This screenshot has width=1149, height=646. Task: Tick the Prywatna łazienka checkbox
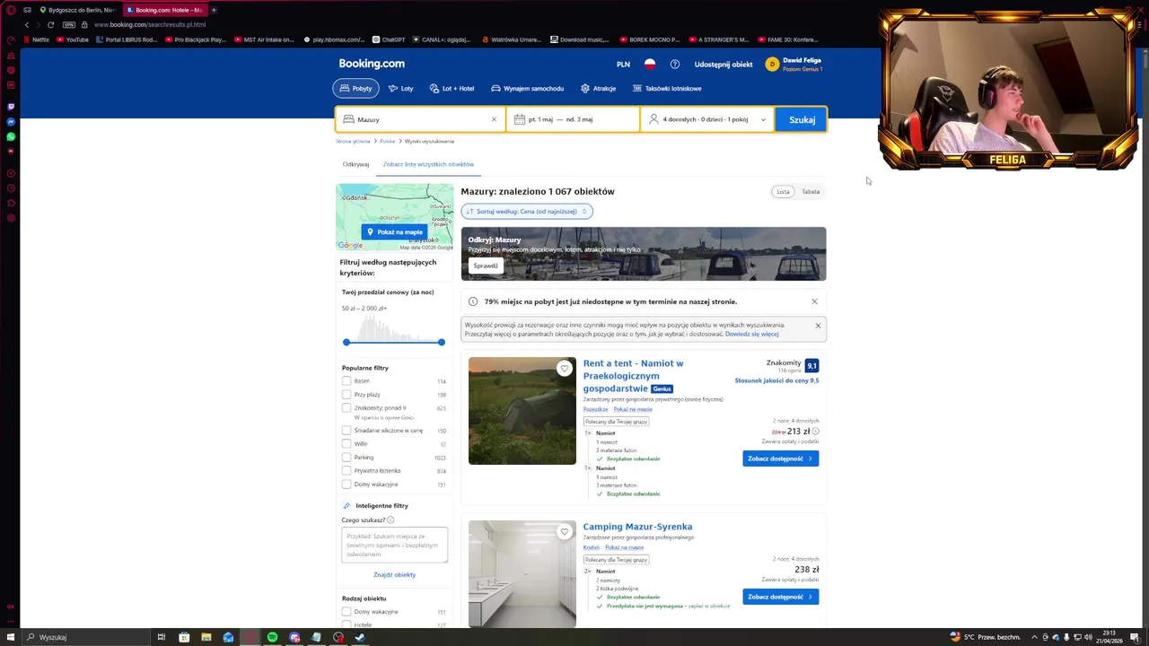[x=346, y=470]
